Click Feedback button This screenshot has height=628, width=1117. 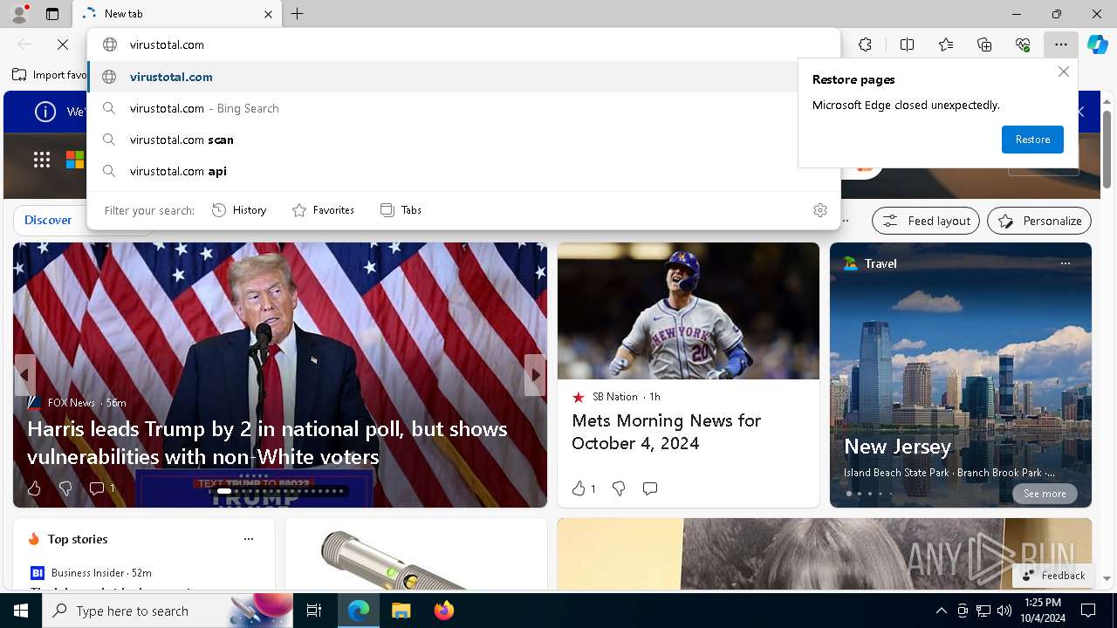click(1053, 576)
